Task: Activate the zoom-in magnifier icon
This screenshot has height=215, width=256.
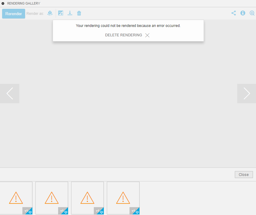Action: 252,13
